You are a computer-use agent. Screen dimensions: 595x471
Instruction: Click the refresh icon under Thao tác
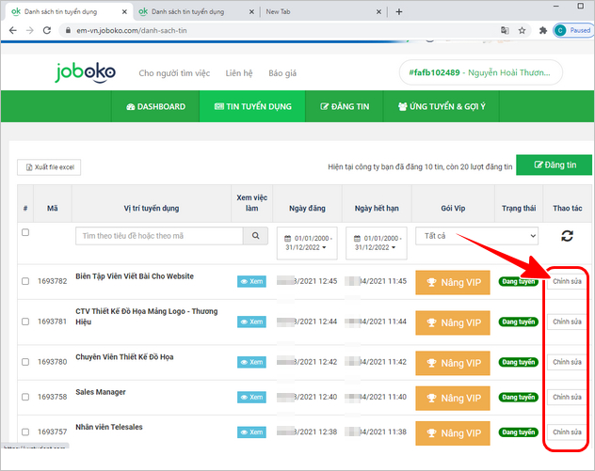(567, 237)
